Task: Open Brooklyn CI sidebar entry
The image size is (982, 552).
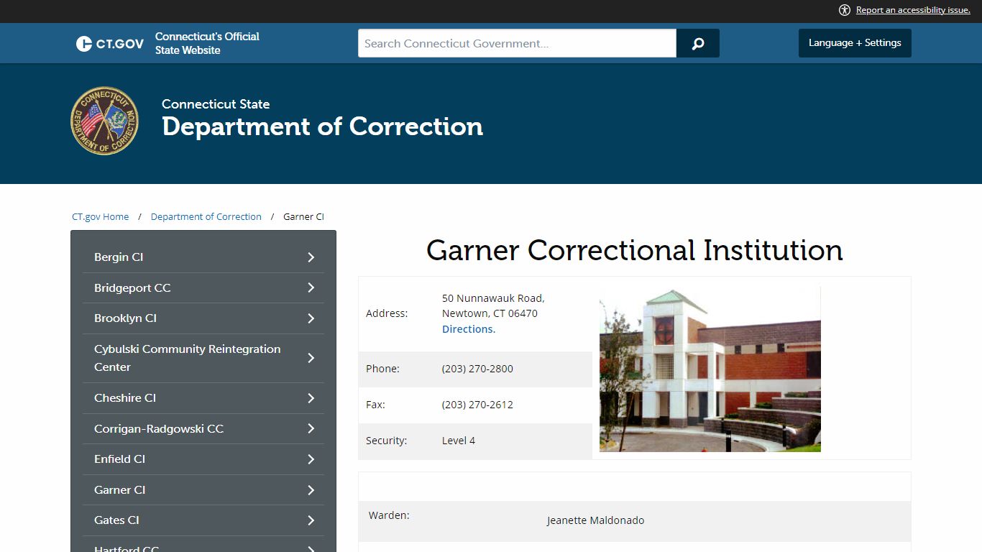Action: [125, 318]
